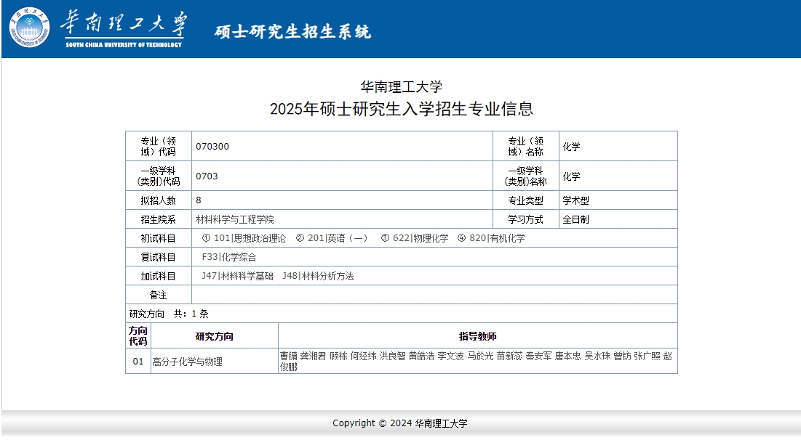Click advisor name 李文波
The image size is (801, 440).
coord(450,356)
